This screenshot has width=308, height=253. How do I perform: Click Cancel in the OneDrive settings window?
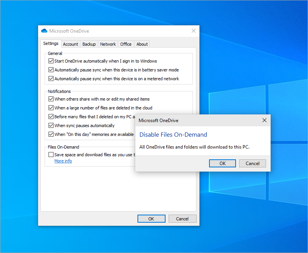click(x=182, y=219)
